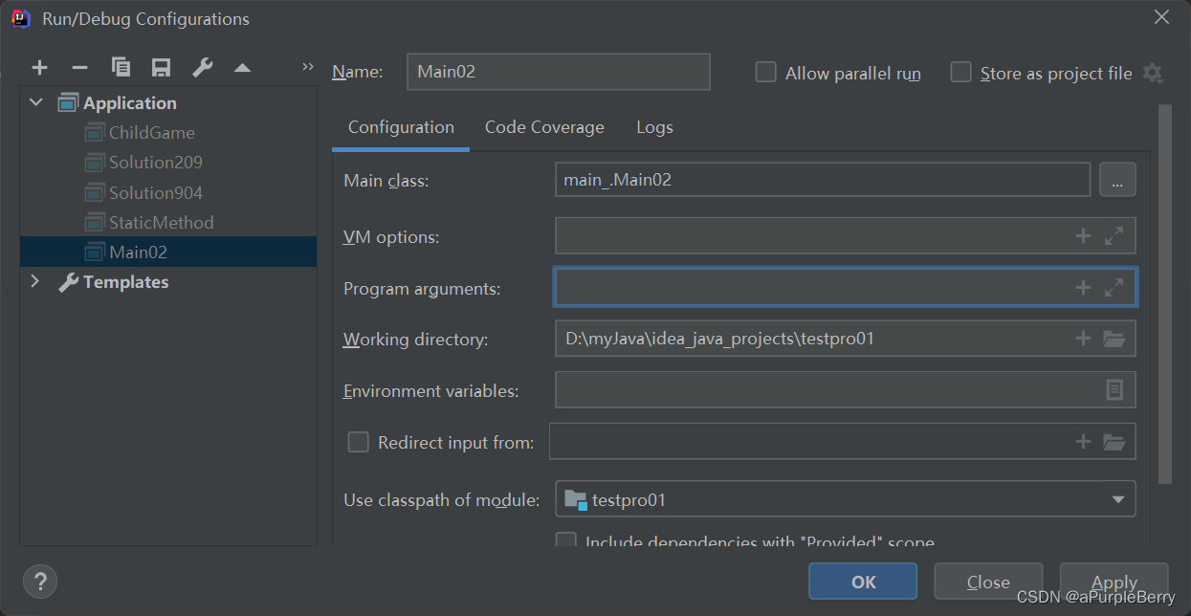Enable Store as project file checkbox

pos(960,73)
